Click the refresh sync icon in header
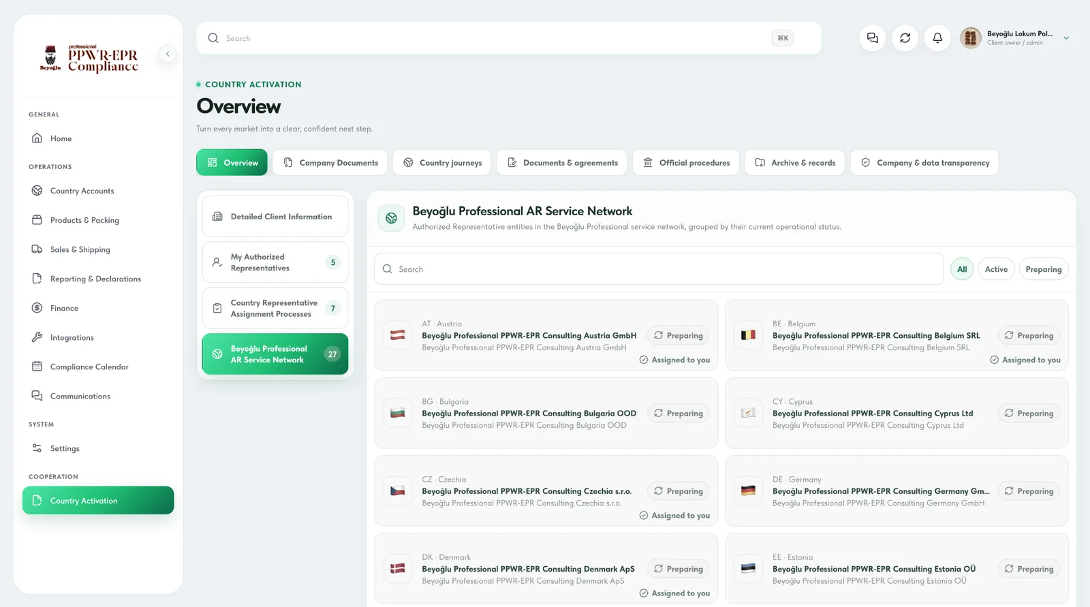This screenshot has width=1090, height=607. tap(905, 38)
